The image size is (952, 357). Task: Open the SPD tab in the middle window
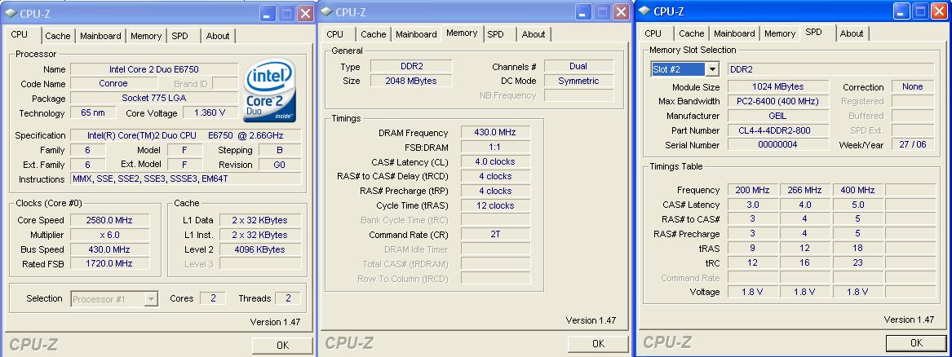[x=496, y=34]
